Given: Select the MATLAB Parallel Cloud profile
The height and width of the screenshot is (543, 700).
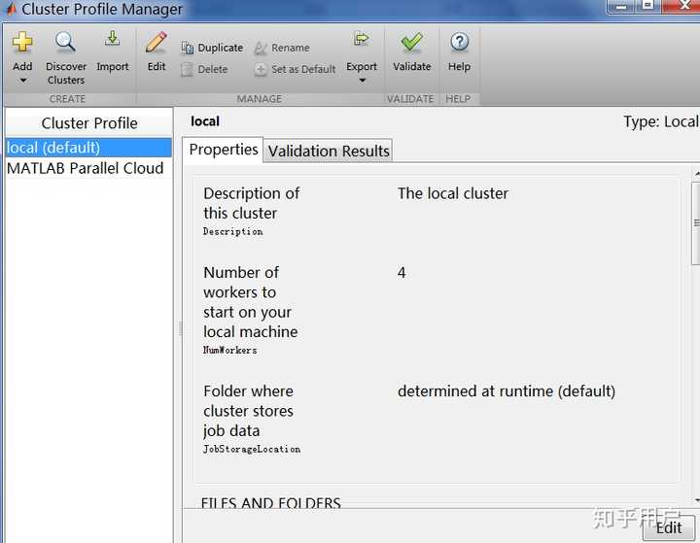Looking at the screenshot, I should pos(88,168).
